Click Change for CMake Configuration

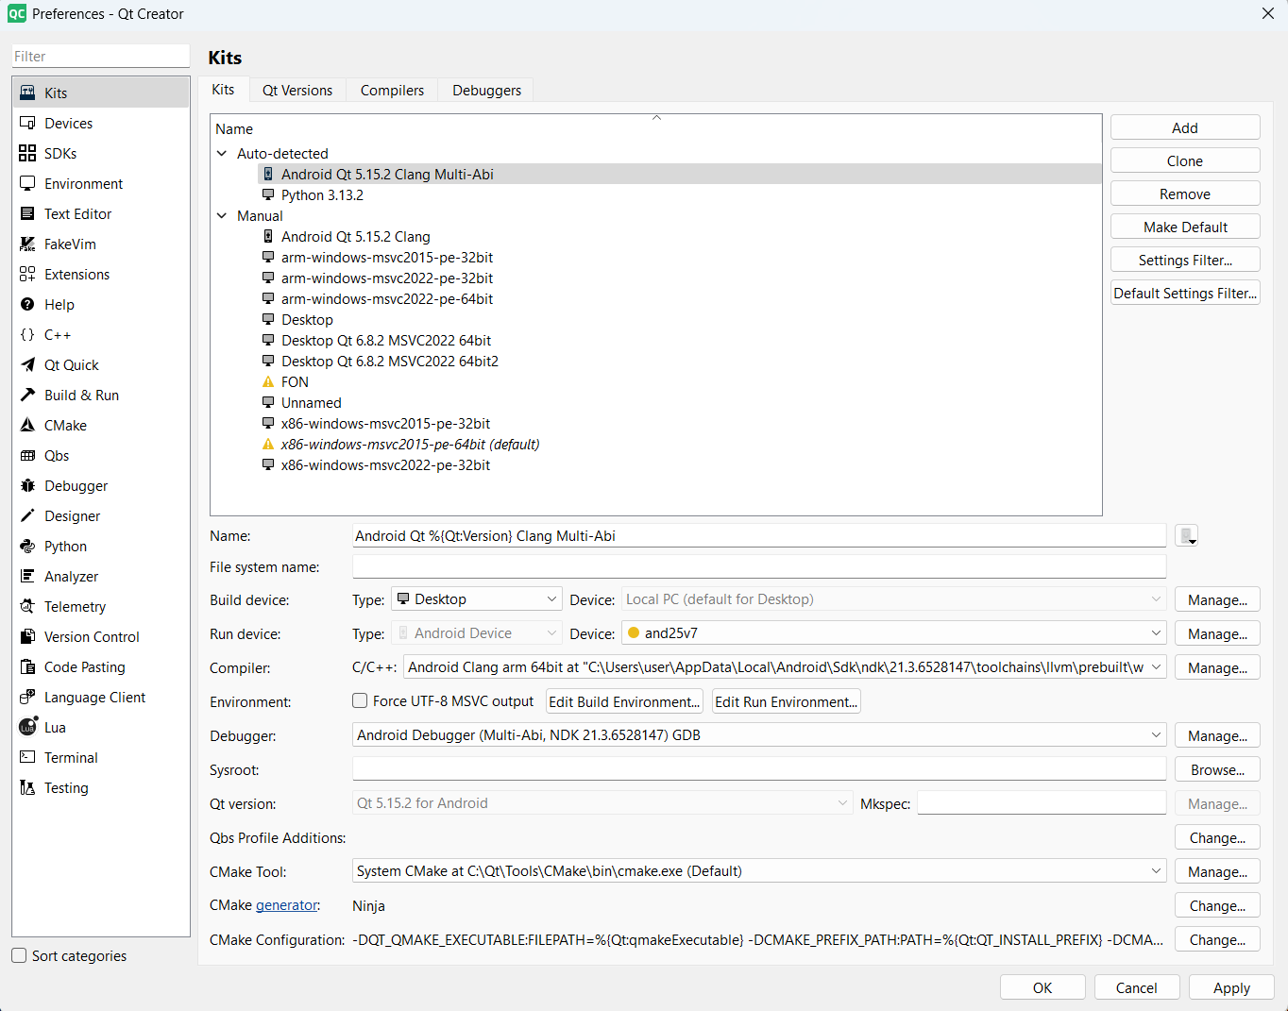tap(1217, 939)
